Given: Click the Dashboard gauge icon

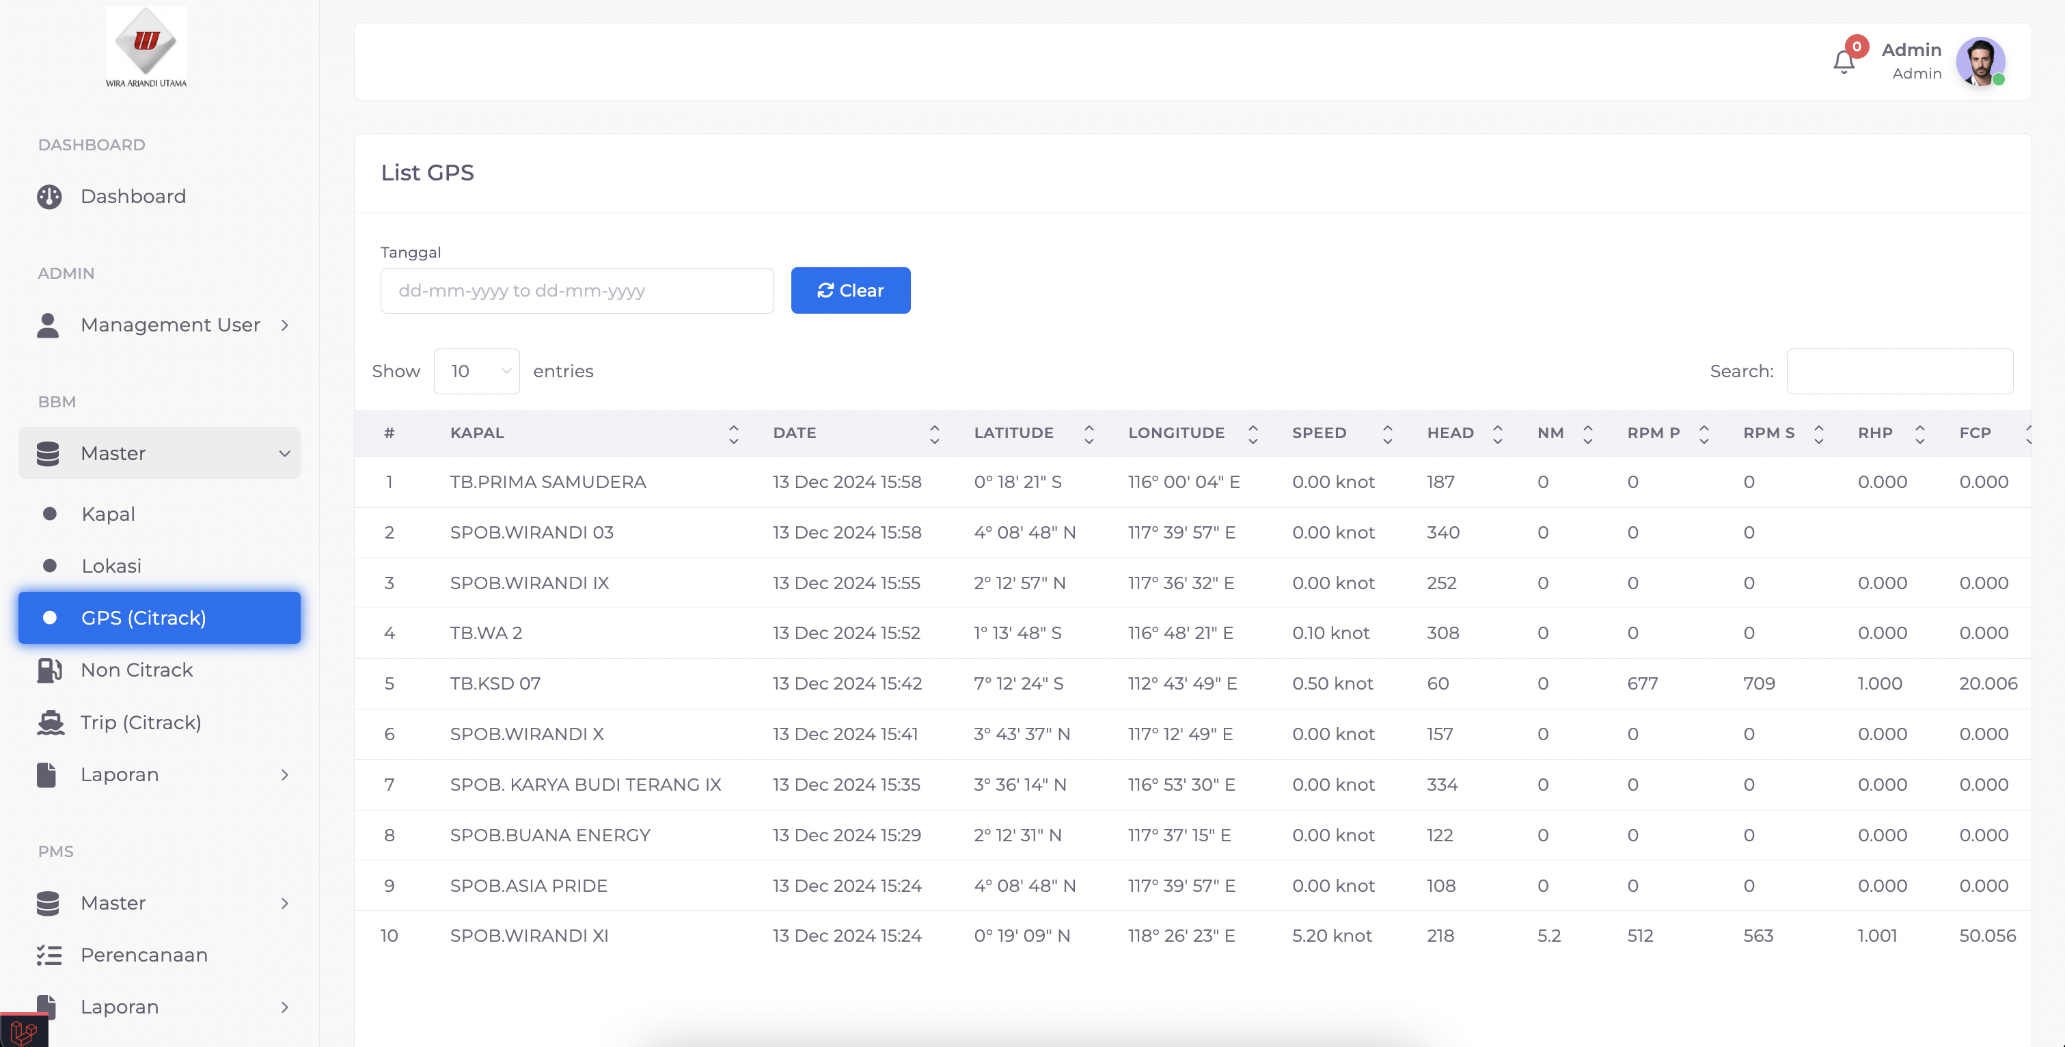Looking at the screenshot, I should point(49,196).
